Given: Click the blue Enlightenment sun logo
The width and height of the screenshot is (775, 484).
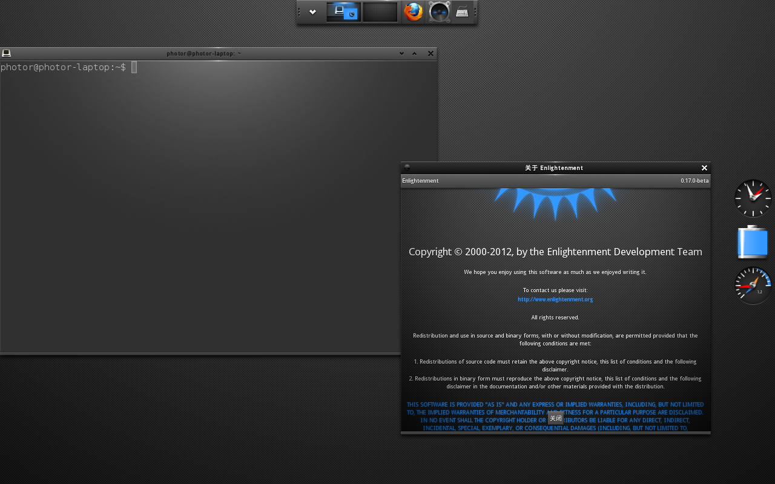Looking at the screenshot, I should [555, 203].
